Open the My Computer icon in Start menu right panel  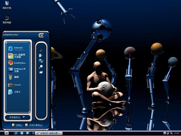(41, 50)
